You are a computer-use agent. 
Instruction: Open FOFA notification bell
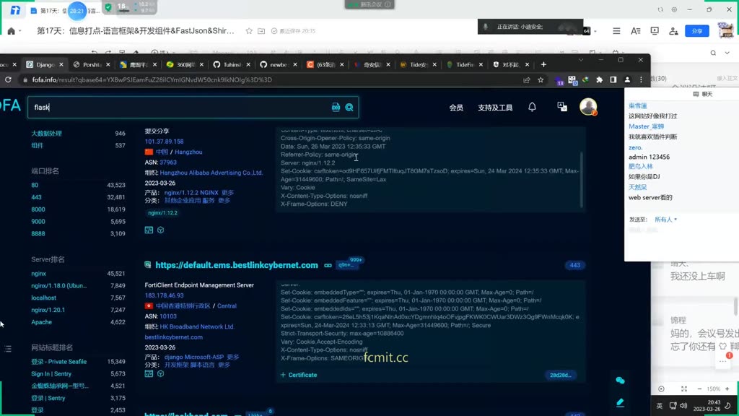pos(532,107)
